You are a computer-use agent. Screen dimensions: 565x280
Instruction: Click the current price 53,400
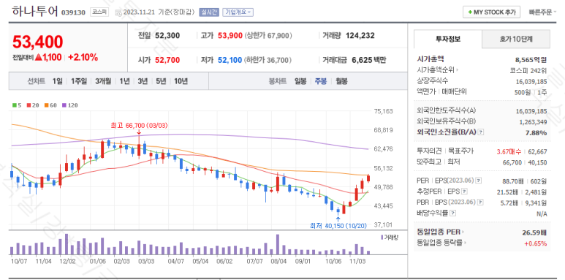(37, 42)
